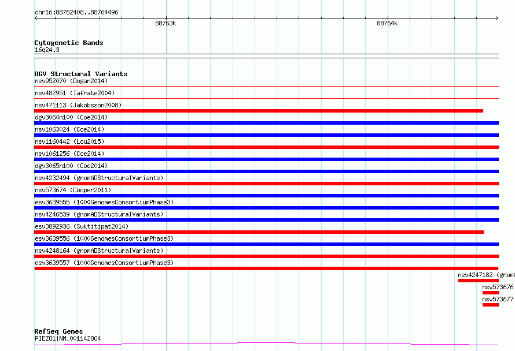The image size is (515, 351).
Task: Click the nsv1061256 (Coe2014) label
Action: pyautogui.click(x=69, y=154)
